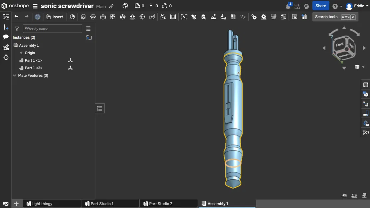Click the globe public document icon
This screenshot has width=370, height=208.
coord(125,6)
